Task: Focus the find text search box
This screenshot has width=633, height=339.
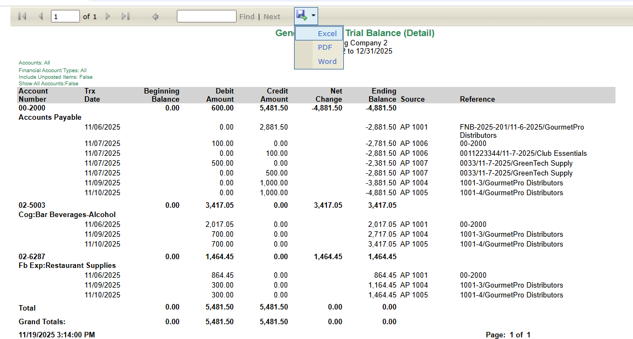Action: tap(206, 16)
